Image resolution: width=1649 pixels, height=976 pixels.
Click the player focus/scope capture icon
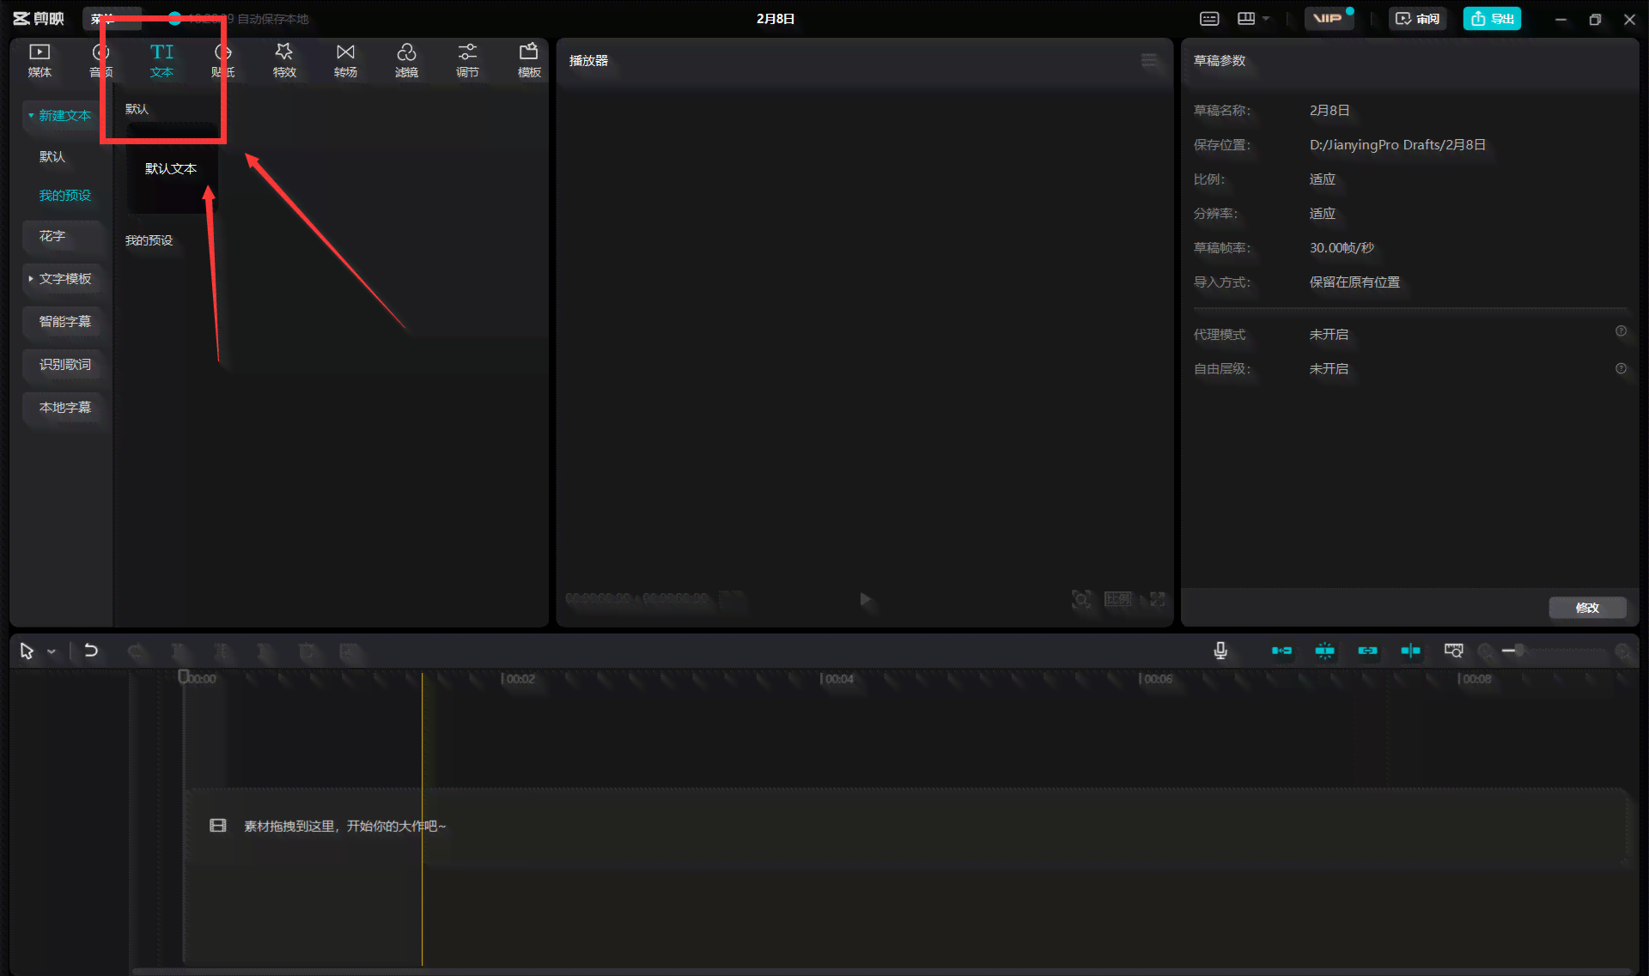(x=1081, y=599)
